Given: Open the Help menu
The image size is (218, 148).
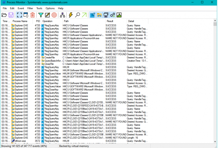Looking at the screenshot, I should pyautogui.click(x=60, y=8).
